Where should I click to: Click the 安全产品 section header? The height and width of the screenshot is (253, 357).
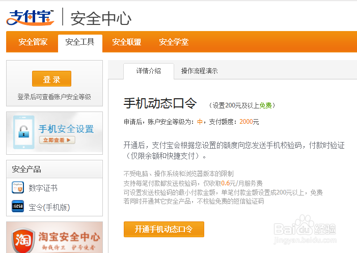[x=26, y=169]
